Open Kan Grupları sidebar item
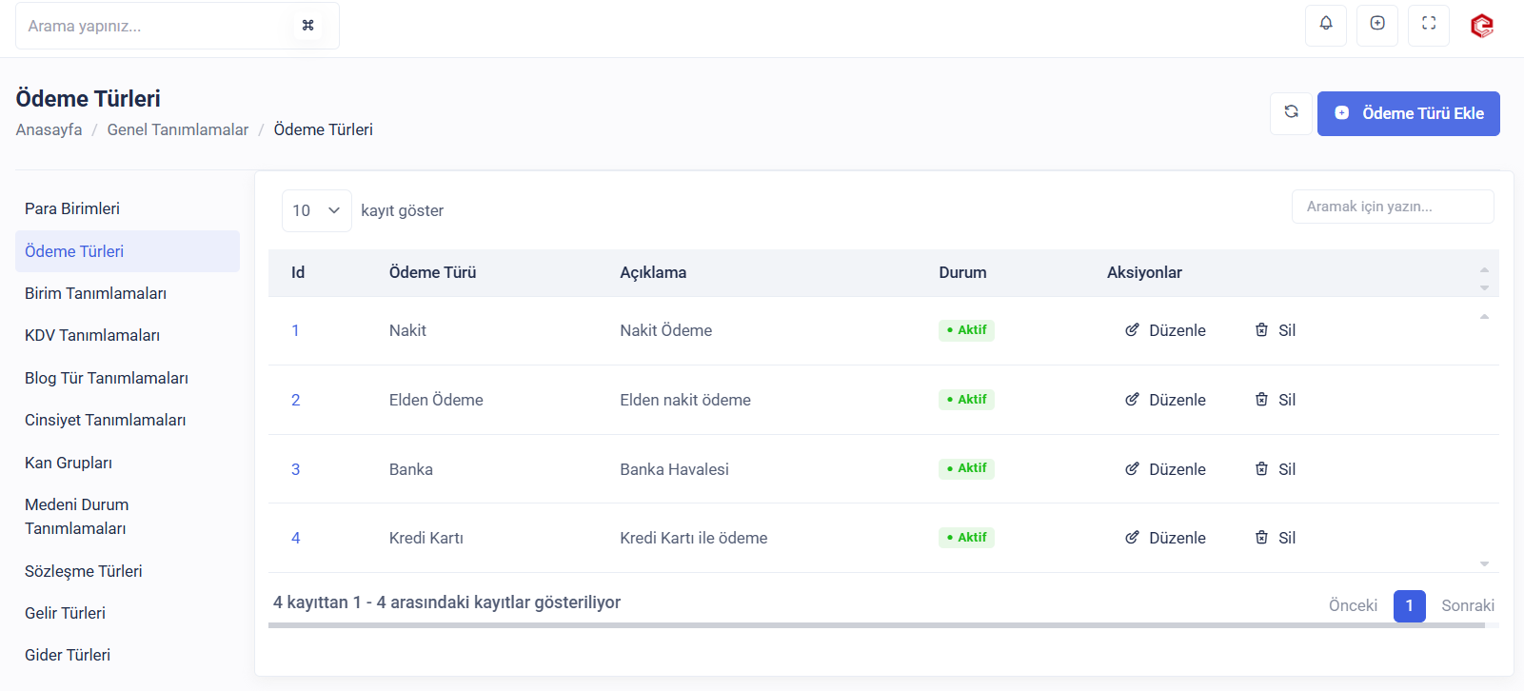 click(x=69, y=463)
